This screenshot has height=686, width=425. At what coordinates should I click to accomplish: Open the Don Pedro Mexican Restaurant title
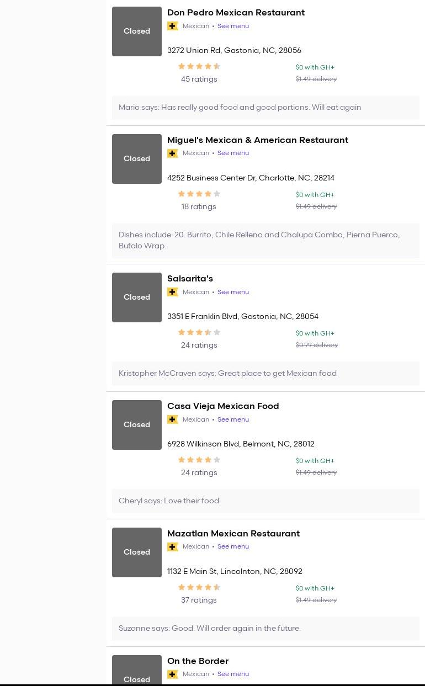(x=236, y=13)
